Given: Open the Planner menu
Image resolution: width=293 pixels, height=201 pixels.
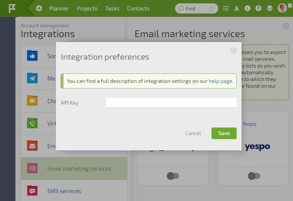Looking at the screenshot, I should pos(59,9).
